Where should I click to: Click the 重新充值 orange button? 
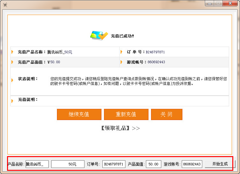126,114
